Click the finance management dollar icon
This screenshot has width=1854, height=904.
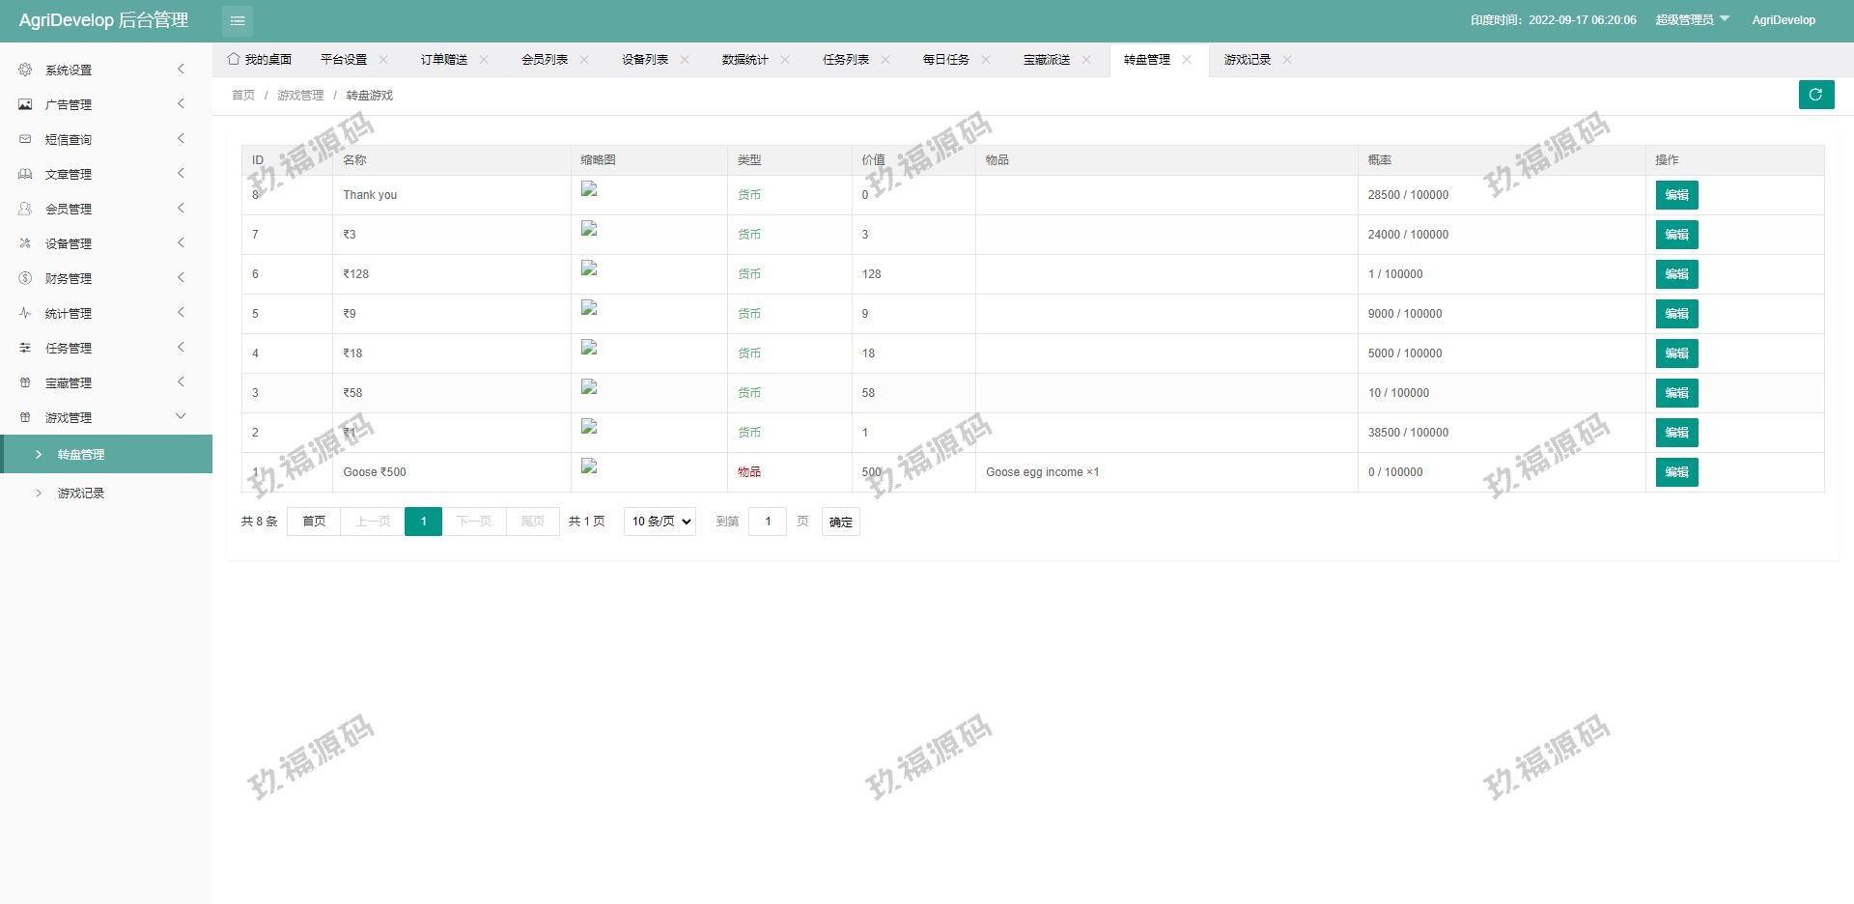pyautogui.click(x=25, y=278)
